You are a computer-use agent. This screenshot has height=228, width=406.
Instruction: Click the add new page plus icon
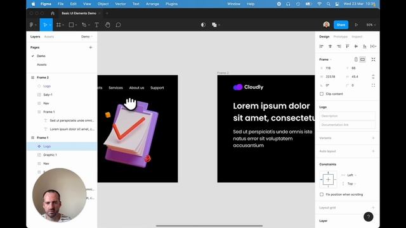(x=91, y=47)
